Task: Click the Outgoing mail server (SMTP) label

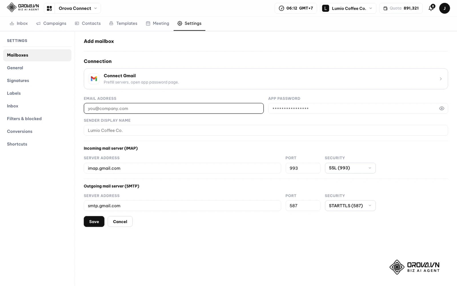Action: (x=111, y=186)
